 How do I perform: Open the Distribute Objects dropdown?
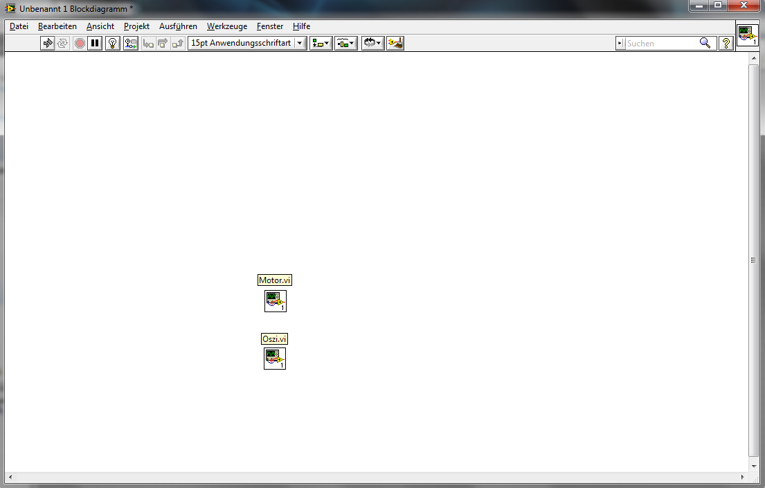pos(346,44)
